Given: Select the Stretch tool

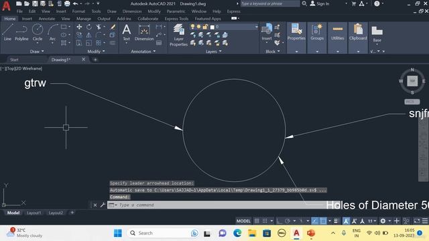Looking at the screenshot, I should [79, 43].
